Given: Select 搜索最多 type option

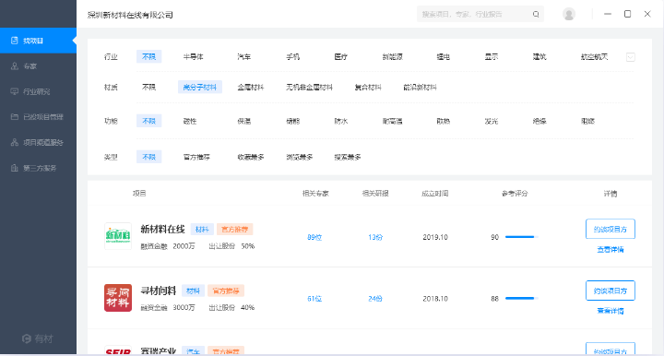Looking at the screenshot, I should pyautogui.click(x=348, y=157).
